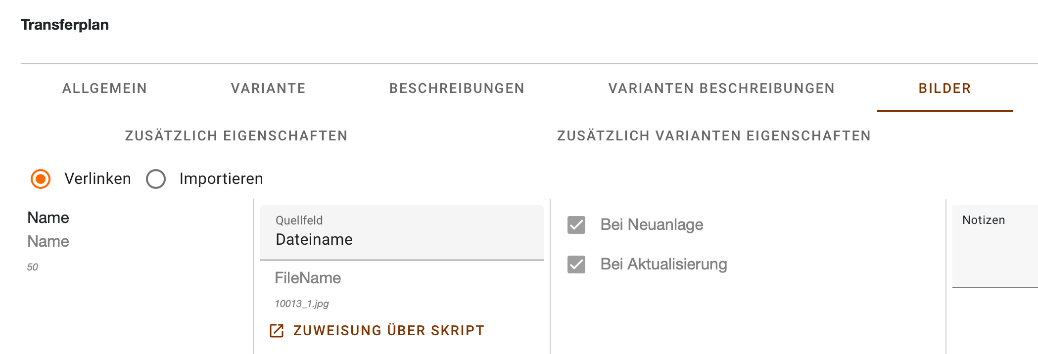This screenshot has height=354, width=1038.
Task: Switch to the Allgemein tab
Action: tap(105, 88)
